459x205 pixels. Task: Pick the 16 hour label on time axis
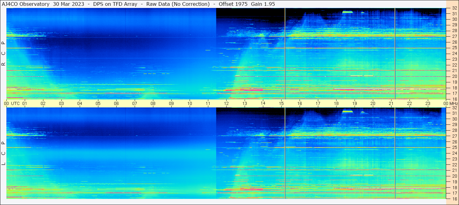[x=300, y=103]
